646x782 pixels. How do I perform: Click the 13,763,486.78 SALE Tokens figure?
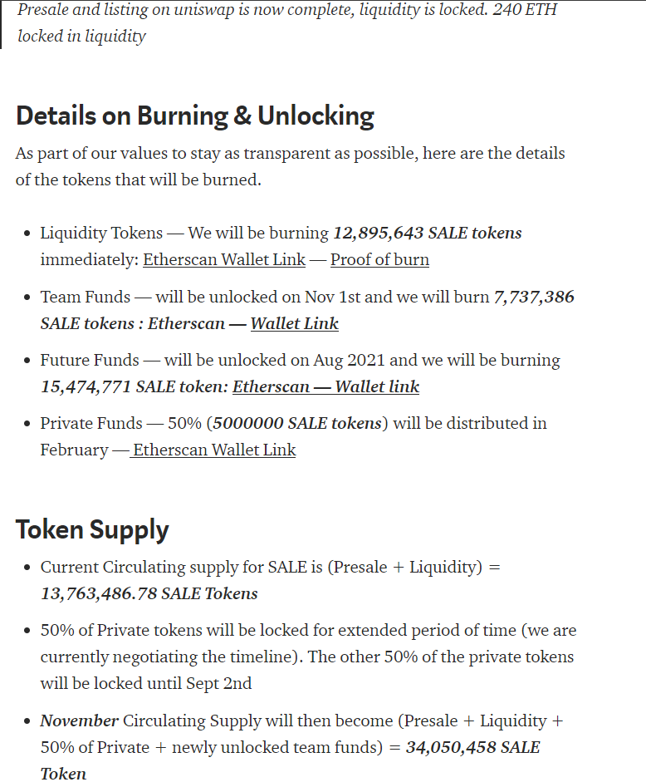pos(149,594)
